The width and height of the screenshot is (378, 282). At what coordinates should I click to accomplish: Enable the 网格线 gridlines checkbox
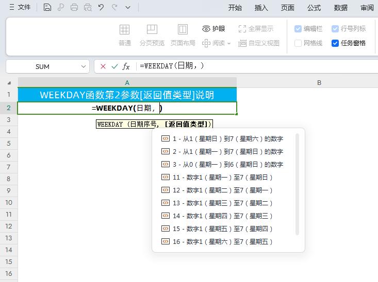(x=298, y=43)
